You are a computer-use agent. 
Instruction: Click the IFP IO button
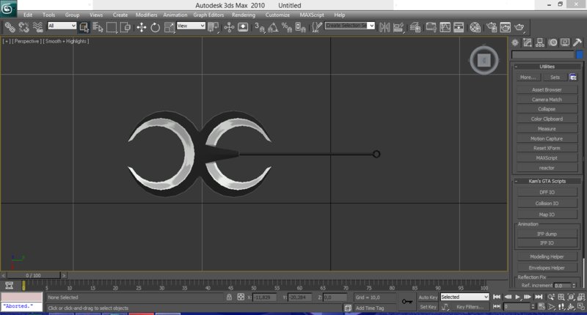point(547,243)
